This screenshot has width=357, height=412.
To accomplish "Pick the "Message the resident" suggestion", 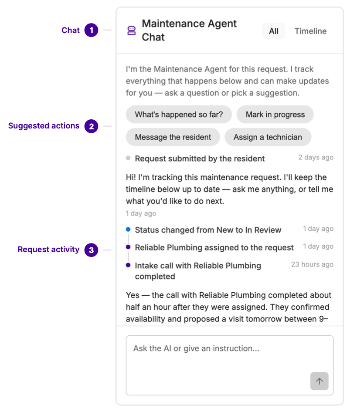I will (x=173, y=137).
